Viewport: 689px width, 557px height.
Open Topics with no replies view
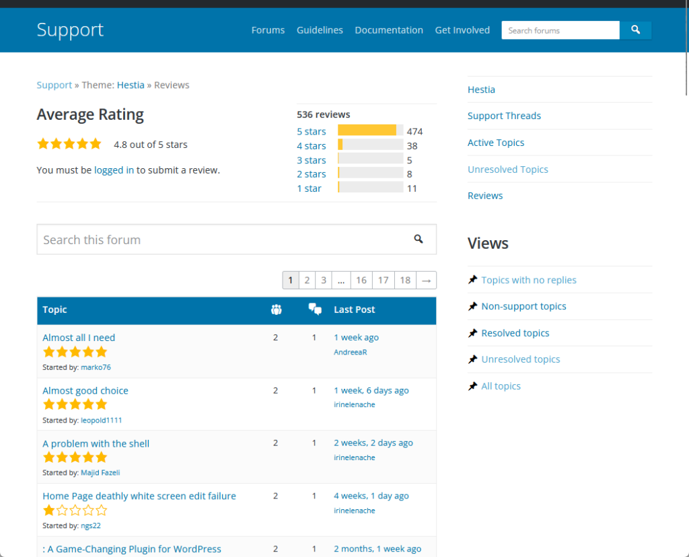click(529, 281)
